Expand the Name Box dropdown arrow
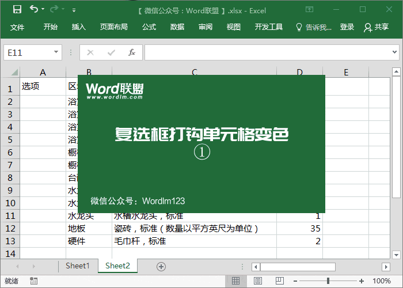This screenshot has height=288, width=403. tap(56, 52)
